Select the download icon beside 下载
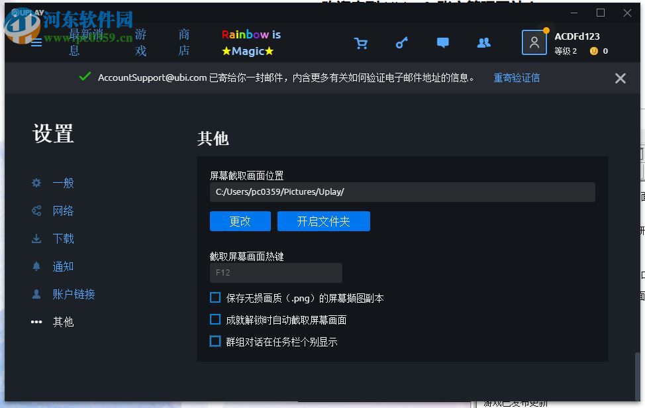Image resolution: width=645 pixels, height=408 pixels. click(x=35, y=238)
